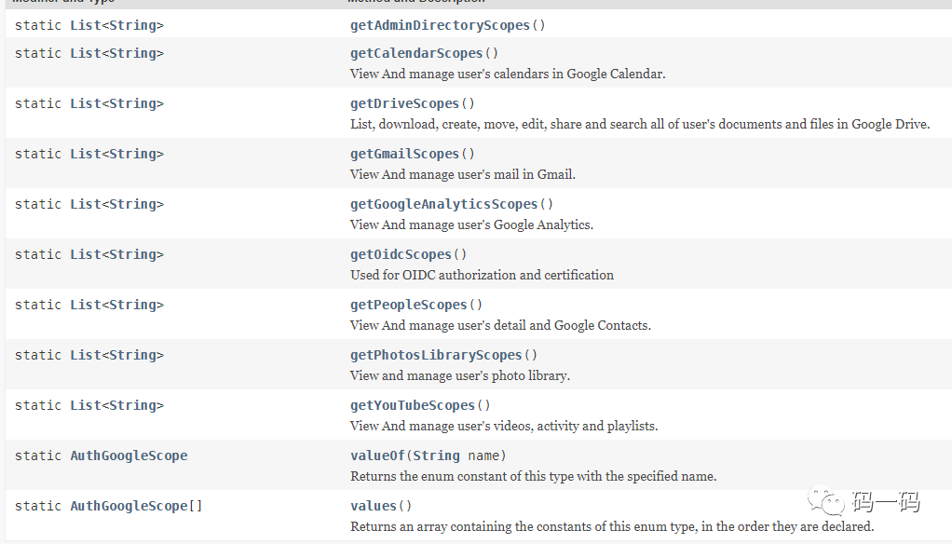
Task: Navigate to the getGoogleAnalyticsScopes method
Action: (443, 204)
